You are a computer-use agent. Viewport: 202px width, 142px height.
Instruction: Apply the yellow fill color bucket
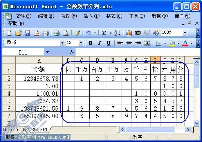click(172, 43)
